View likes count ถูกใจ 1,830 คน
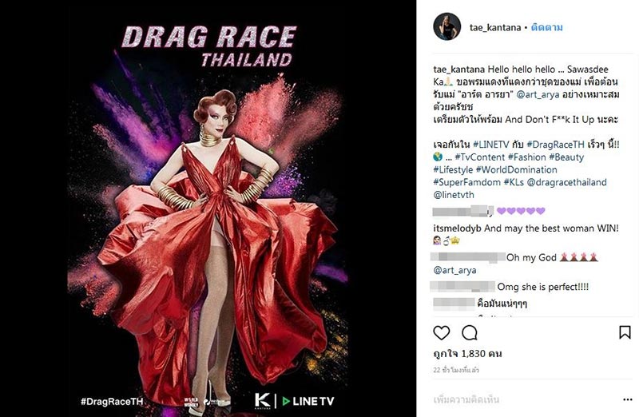 click(467, 353)
